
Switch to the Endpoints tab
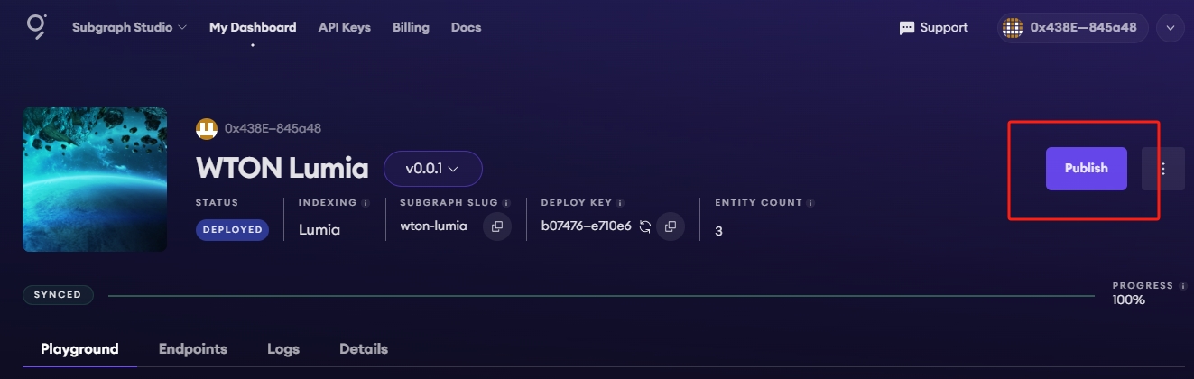(193, 349)
